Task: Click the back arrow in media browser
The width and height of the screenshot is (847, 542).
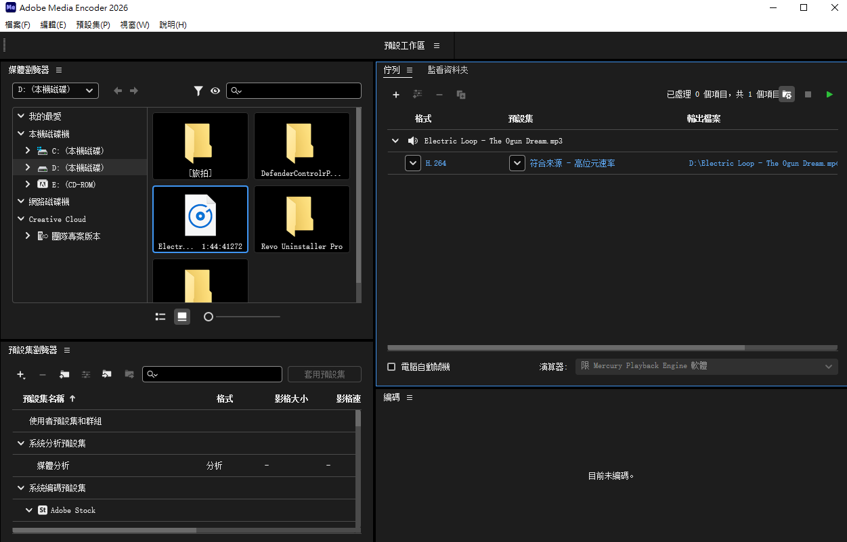Action: (118, 91)
